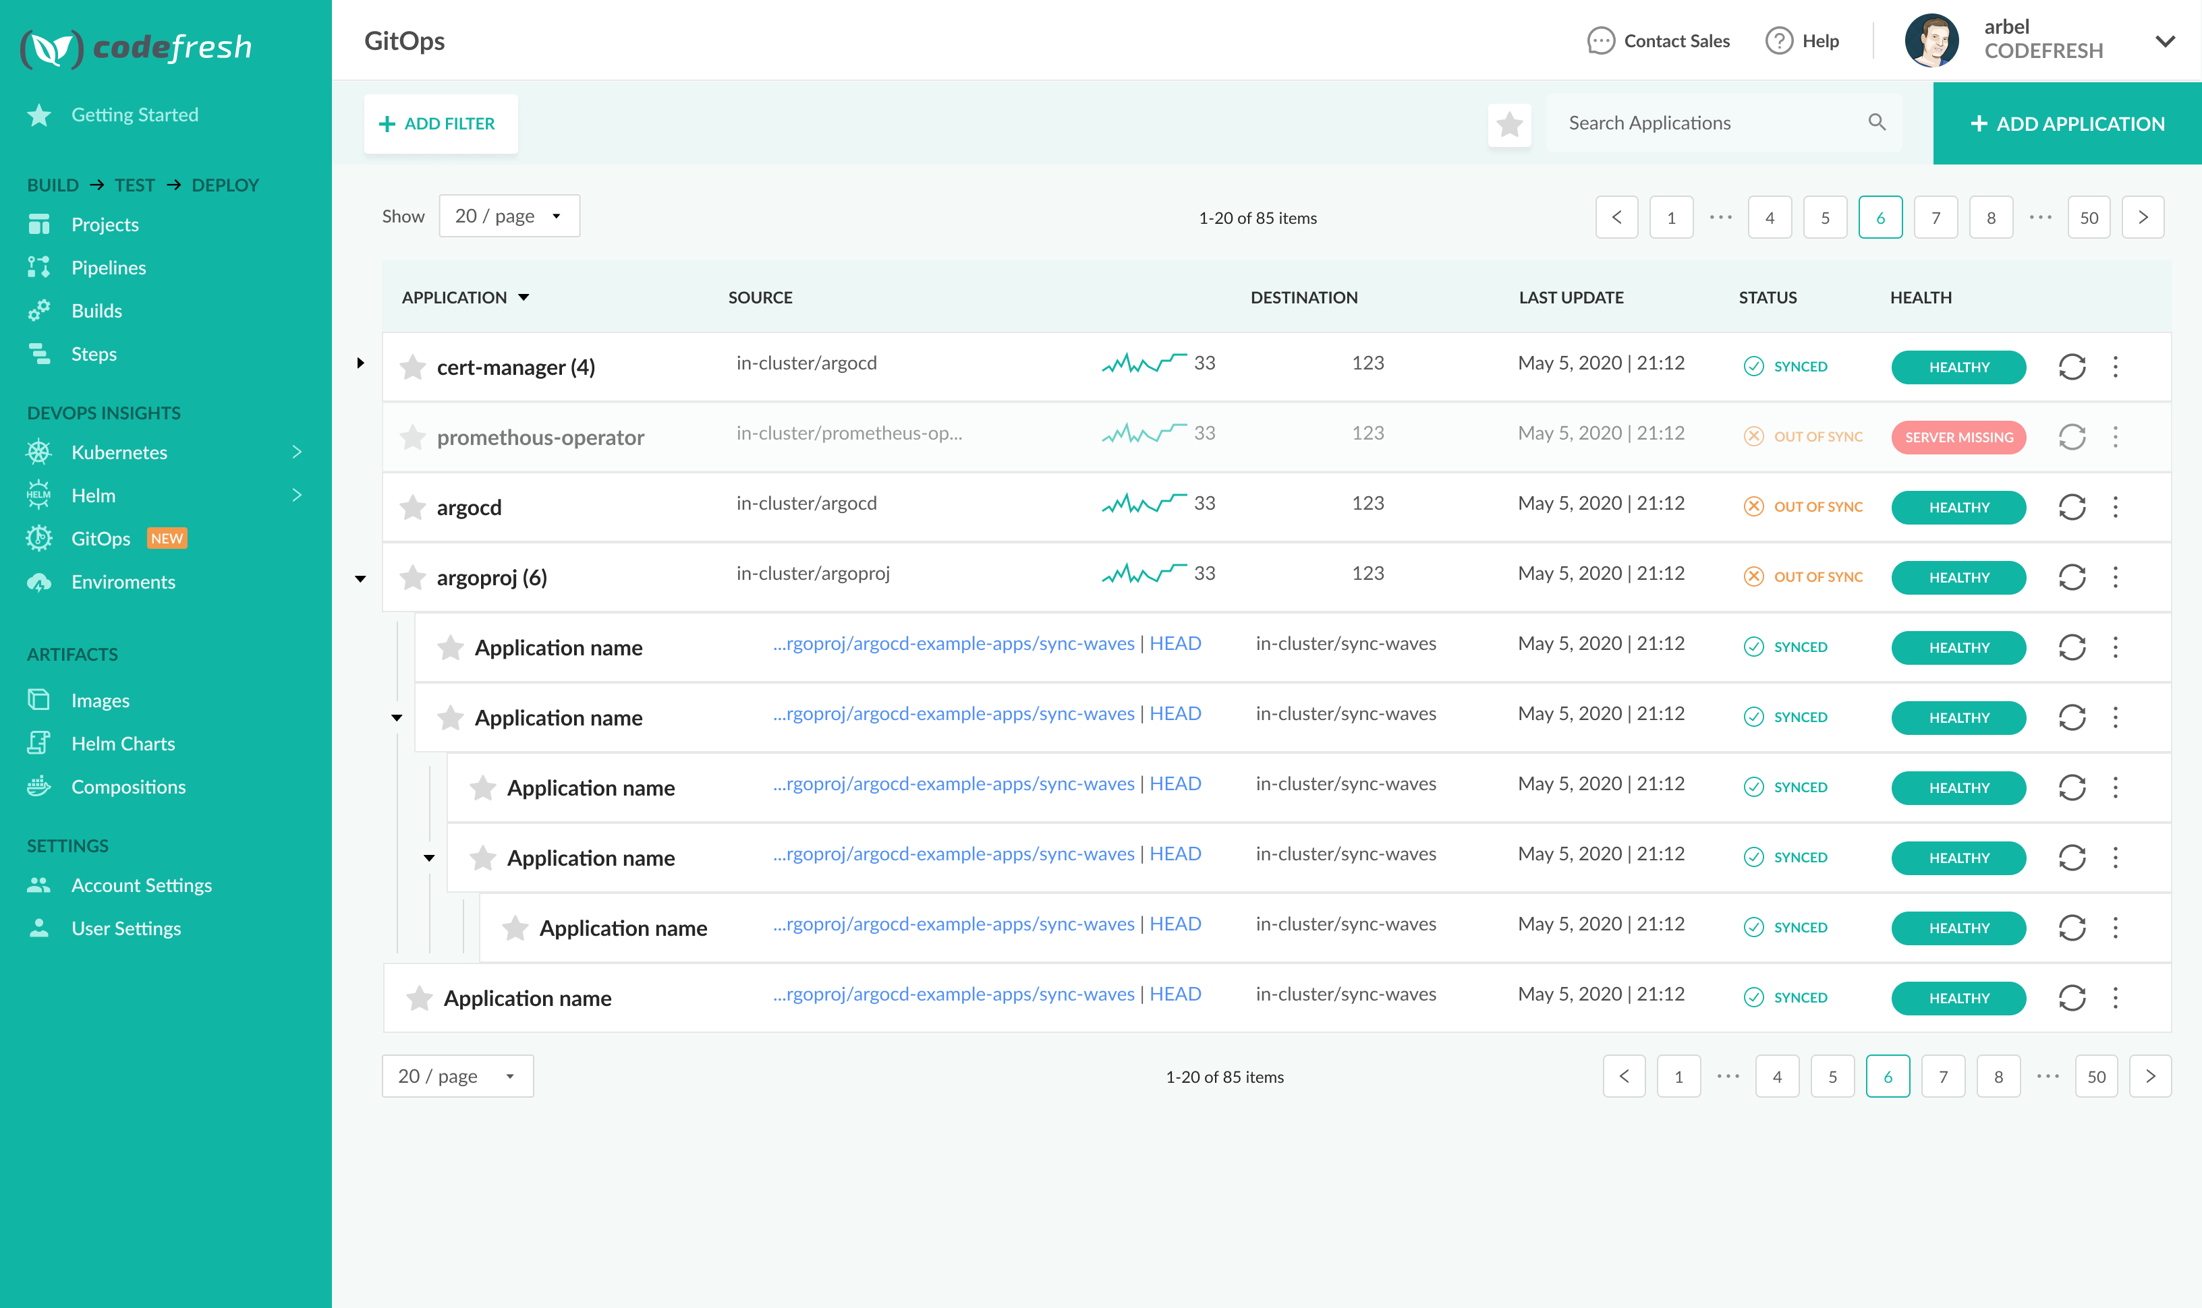This screenshot has height=1308, width=2202.
Task: Click user avatar photo
Action: pos(1931,40)
